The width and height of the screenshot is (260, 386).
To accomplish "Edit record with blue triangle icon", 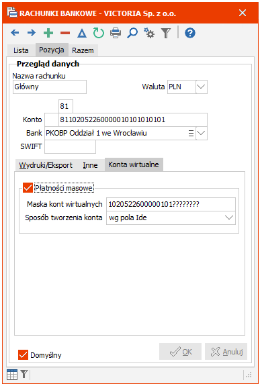I will [x=82, y=34].
